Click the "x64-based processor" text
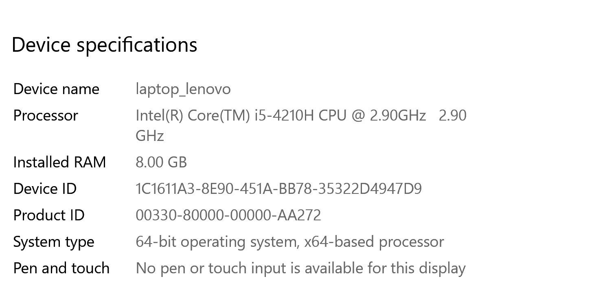Screen dimensions: 594x290 pyautogui.click(x=374, y=242)
